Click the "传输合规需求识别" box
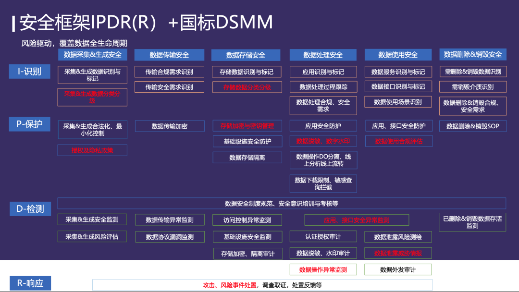This screenshot has width=519, height=292. click(169, 72)
